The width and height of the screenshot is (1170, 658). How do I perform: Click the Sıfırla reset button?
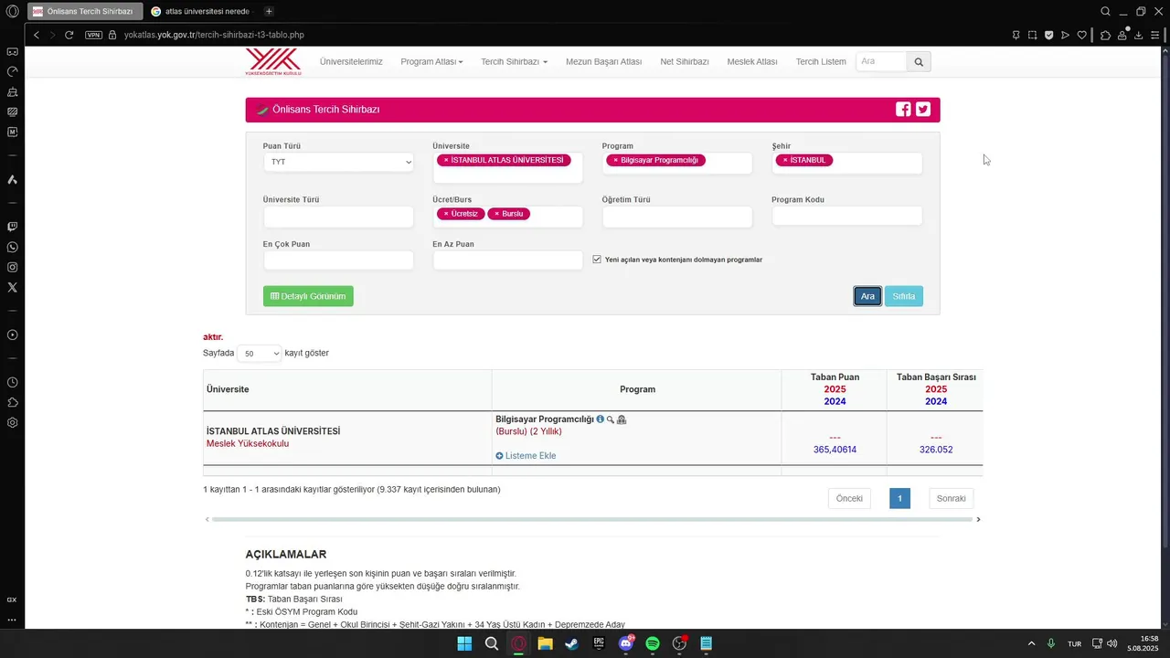(904, 296)
